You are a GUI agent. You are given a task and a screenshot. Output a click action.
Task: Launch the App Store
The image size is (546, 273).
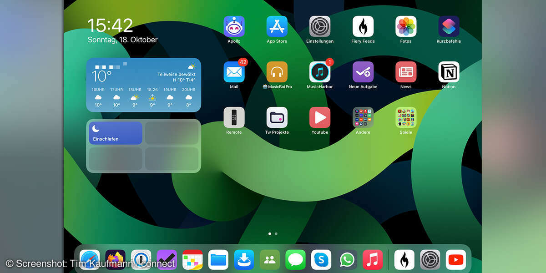[277, 26]
